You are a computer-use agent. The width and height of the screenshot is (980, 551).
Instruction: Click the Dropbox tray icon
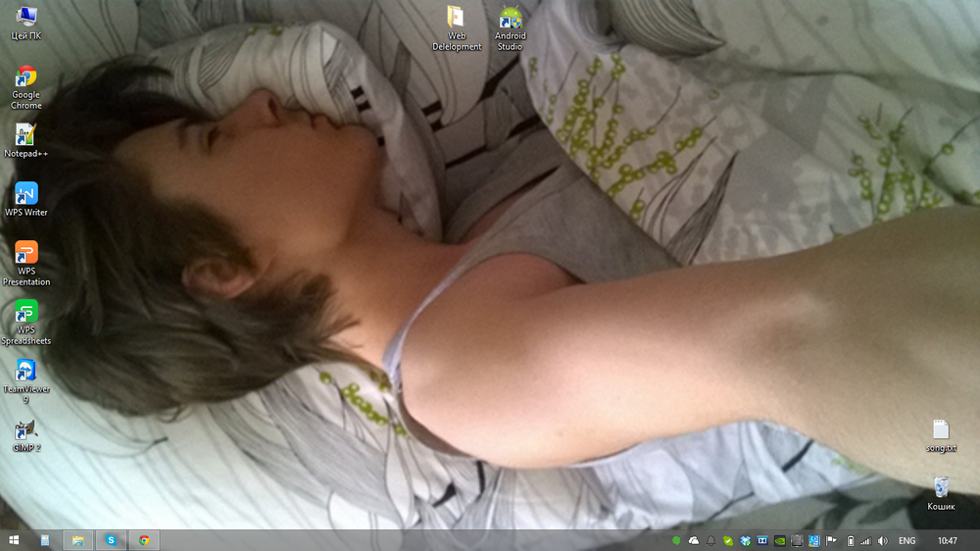(745, 540)
